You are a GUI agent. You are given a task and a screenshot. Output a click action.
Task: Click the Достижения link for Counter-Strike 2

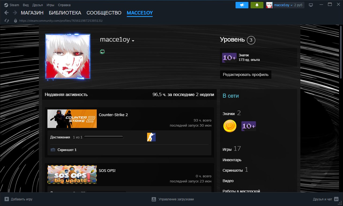60,137
